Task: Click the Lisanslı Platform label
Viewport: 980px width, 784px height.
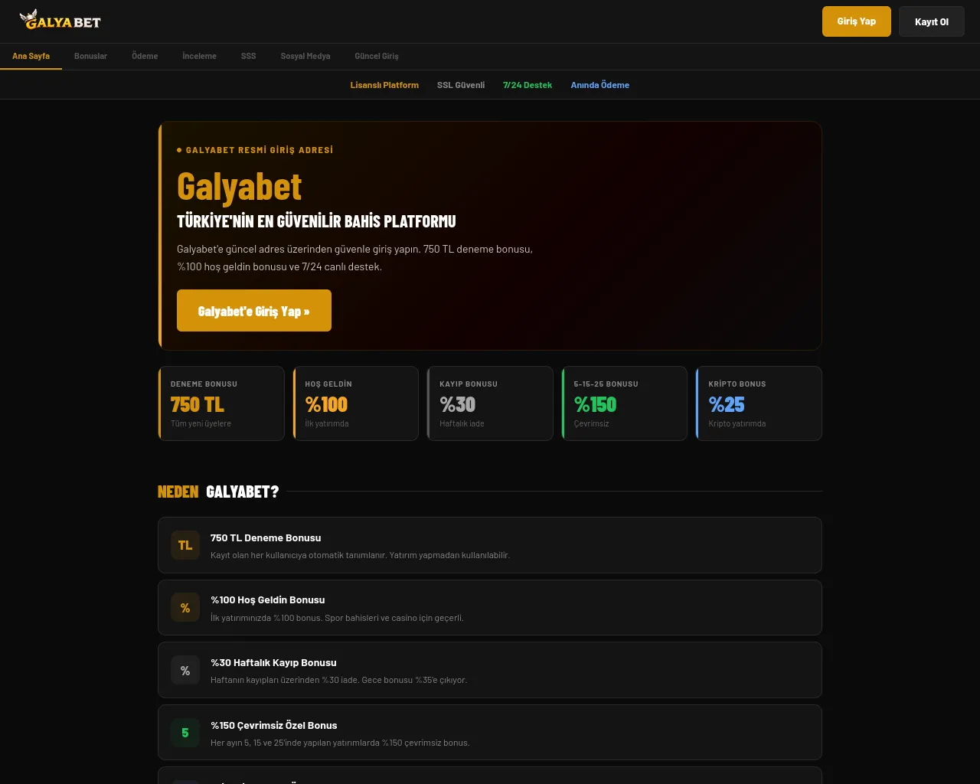Action: tap(384, 85)
